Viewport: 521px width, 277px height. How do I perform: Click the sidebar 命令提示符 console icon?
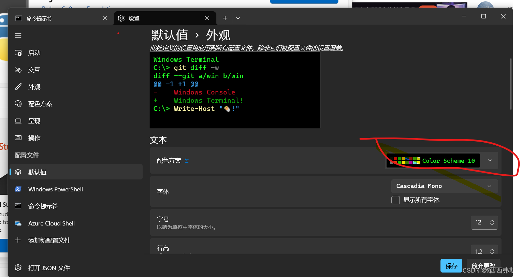pyautogui.click(x=18, y=206)
